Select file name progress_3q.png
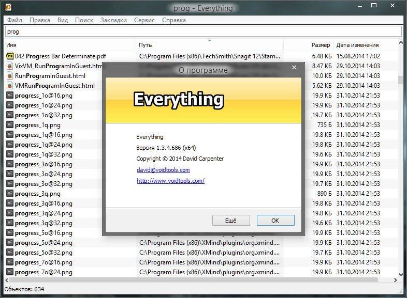The image size is (407, 298). [38, 194]
